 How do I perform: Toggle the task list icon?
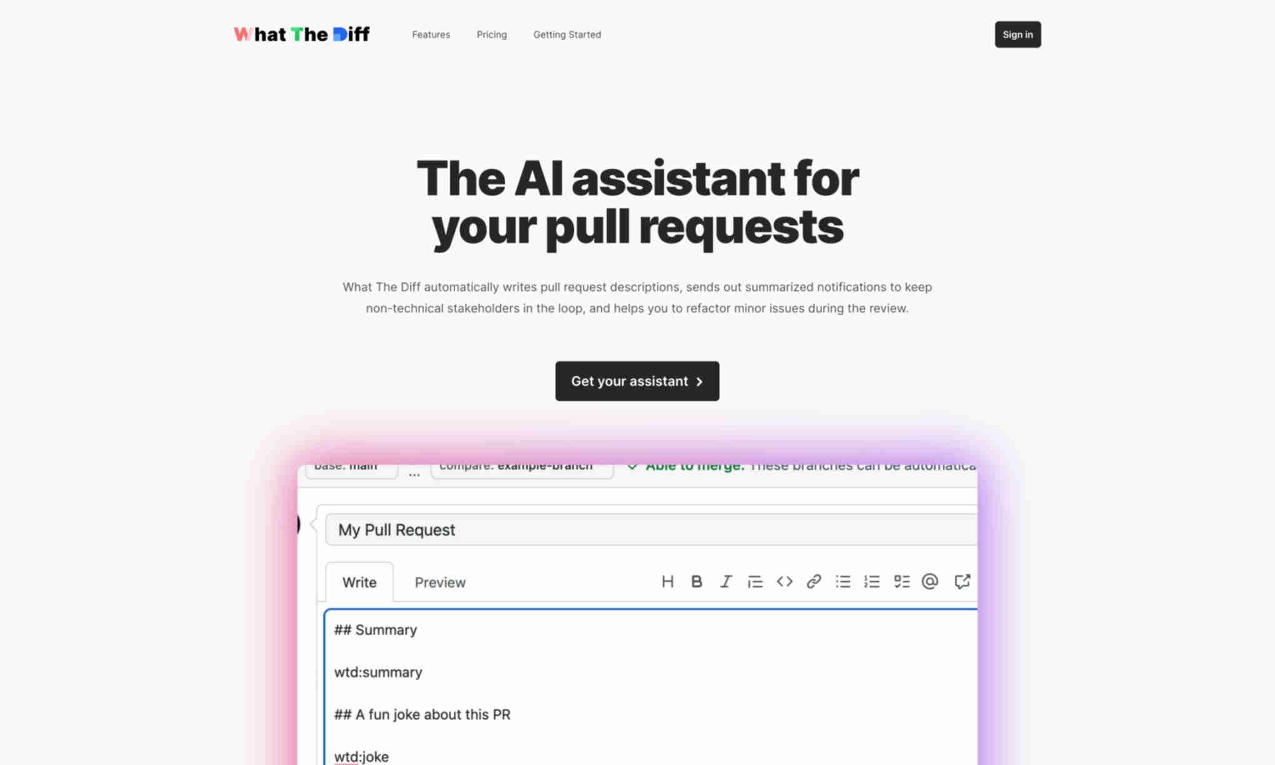(901, 582)
